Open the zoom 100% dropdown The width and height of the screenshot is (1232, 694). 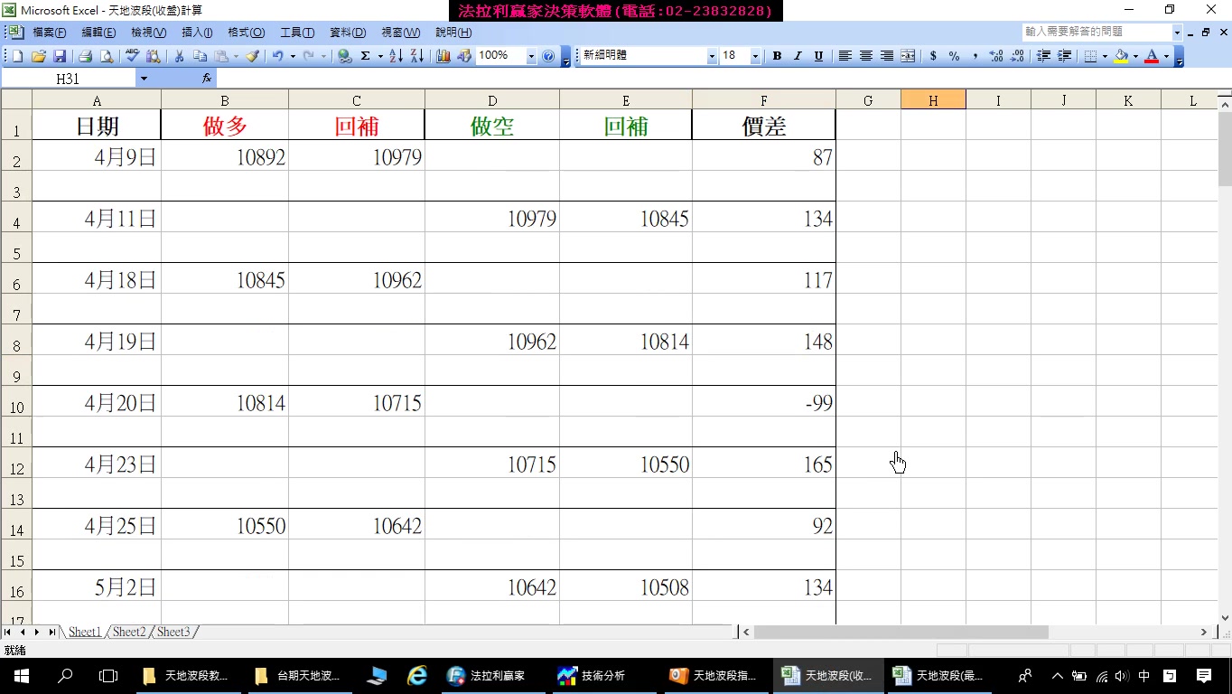[x=531, y=56]
